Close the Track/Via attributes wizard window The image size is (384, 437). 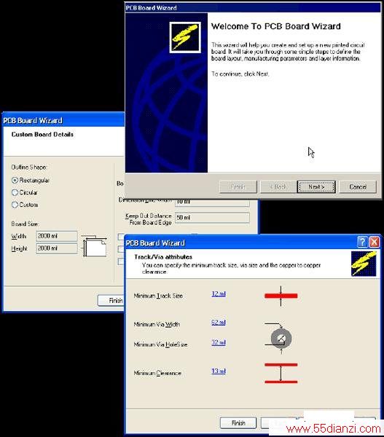(375, 242)
